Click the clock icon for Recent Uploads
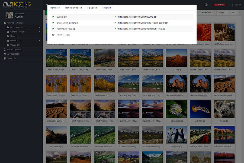The image size is (244, 163). (x=5, y=50)
